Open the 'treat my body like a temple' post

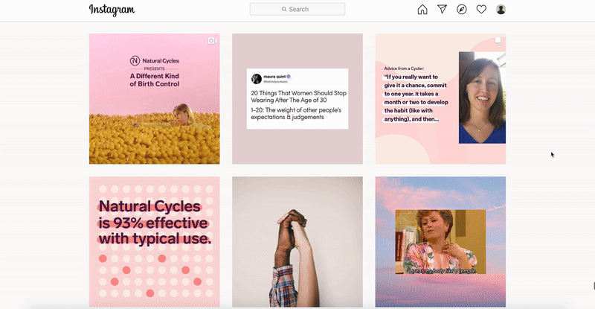click(440, 242)
